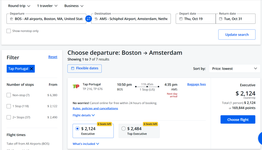262x150 pixels.
Task: Click the calendar icon in Flexible dates
Action: 72,68
